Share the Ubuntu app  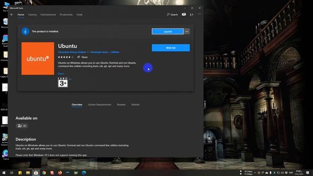tap(83, 57)
